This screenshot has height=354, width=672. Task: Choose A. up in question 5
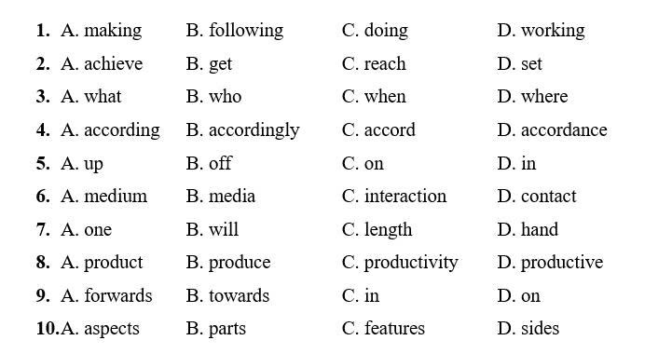82,164
